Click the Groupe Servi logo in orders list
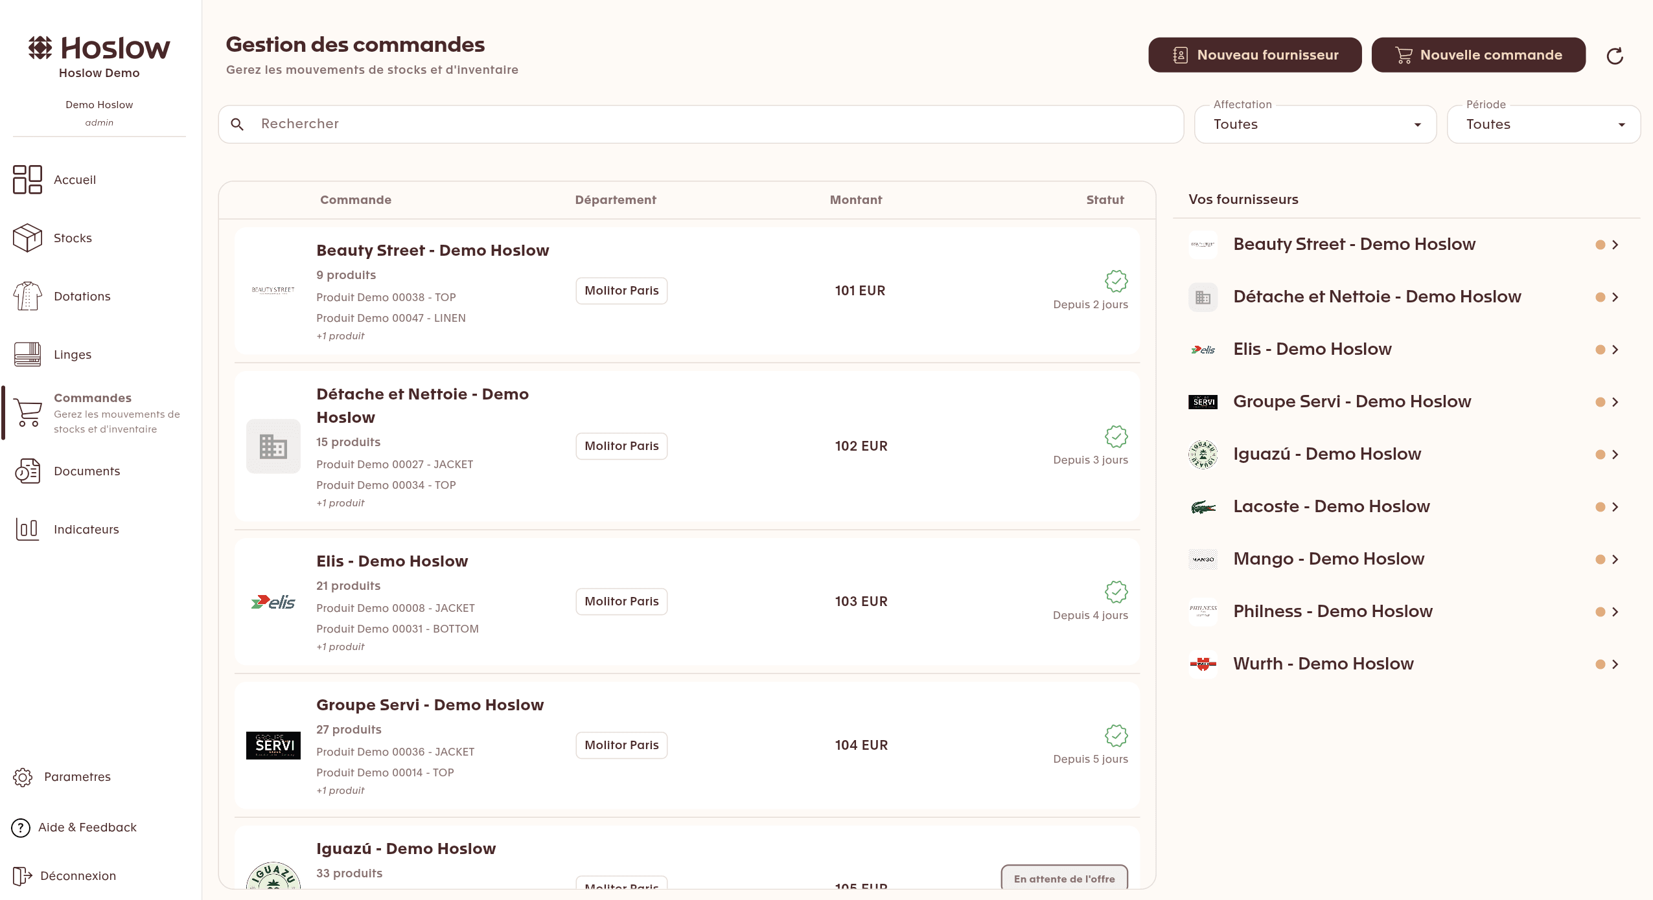Screen dimensions: 1653x900 point(273,745)
